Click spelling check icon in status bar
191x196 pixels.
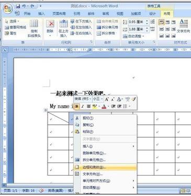(x=41, y=191)
